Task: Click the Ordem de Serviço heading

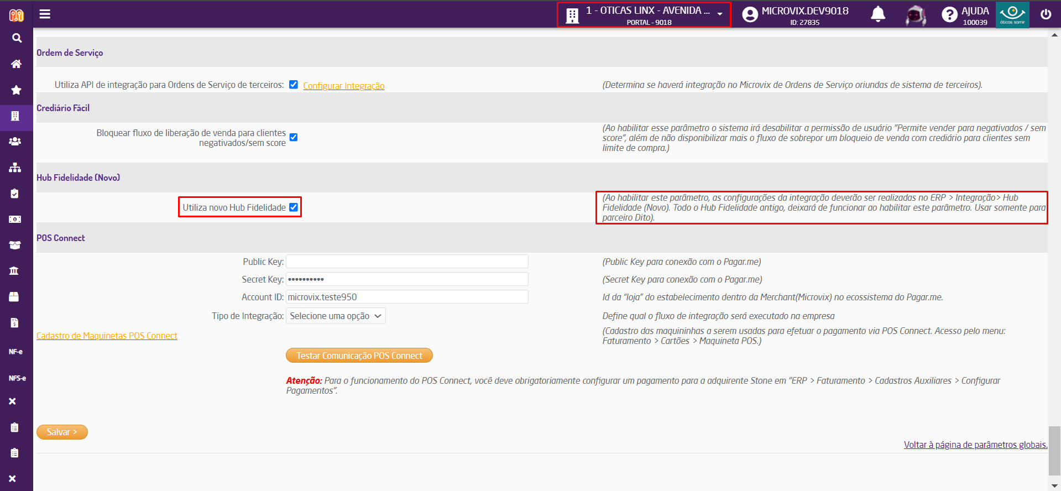Action: point(70,53)
